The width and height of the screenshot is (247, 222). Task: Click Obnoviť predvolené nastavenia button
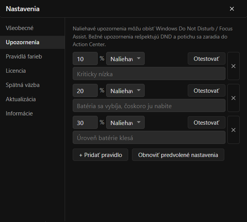(x=178, y=155)
